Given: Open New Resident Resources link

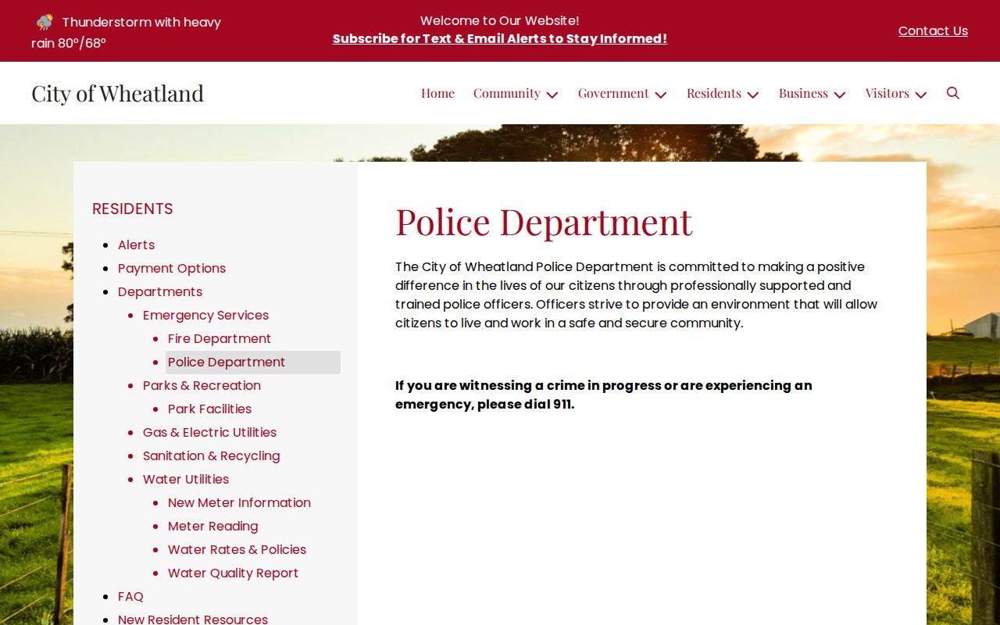Looking at the screenshot, I should coord(193,619).
